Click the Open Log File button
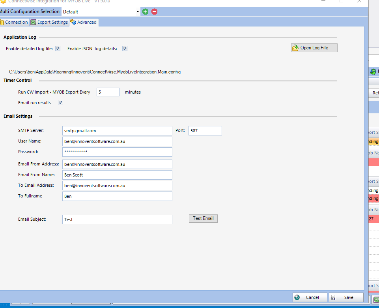 point(314,48)
